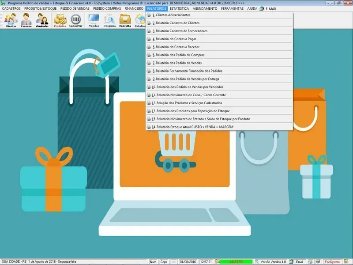Open the Consulta folder icon
The image size is (353, 265).
125,20
